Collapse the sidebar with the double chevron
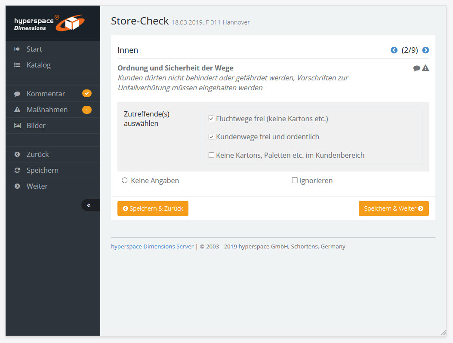 [89, 205]
